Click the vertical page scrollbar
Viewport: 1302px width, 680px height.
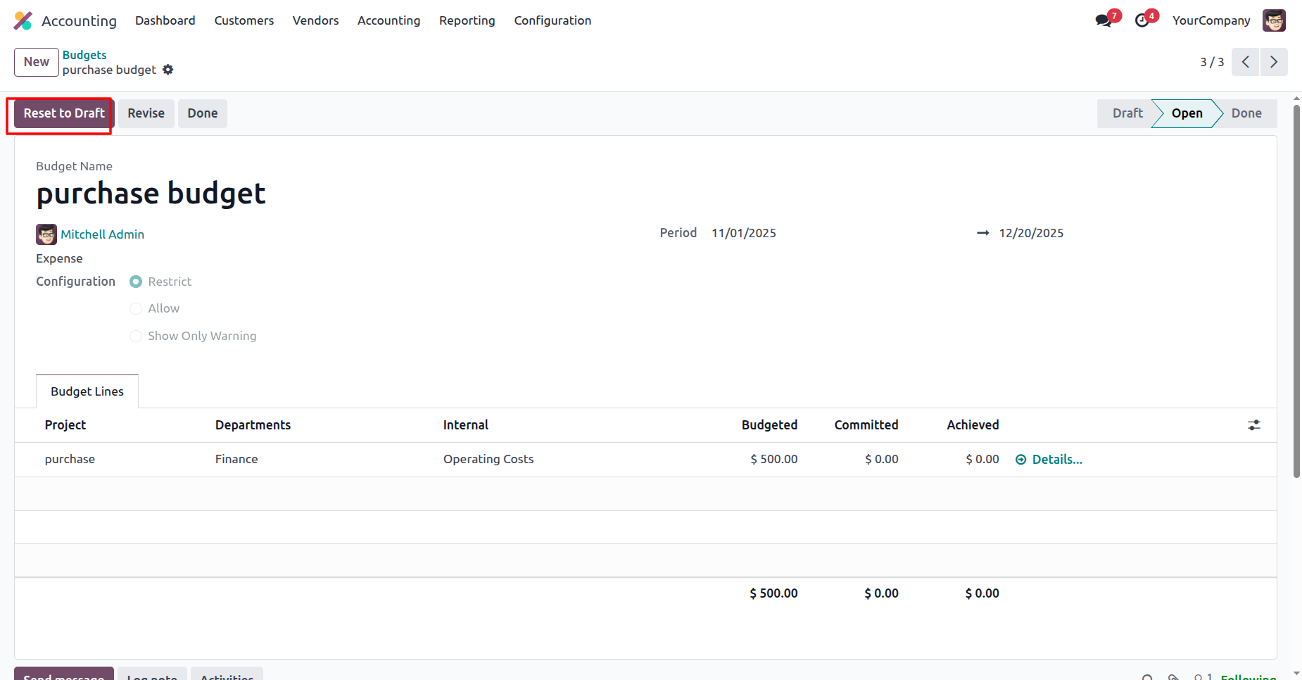pyautogui.click(x=1296, y=291)
